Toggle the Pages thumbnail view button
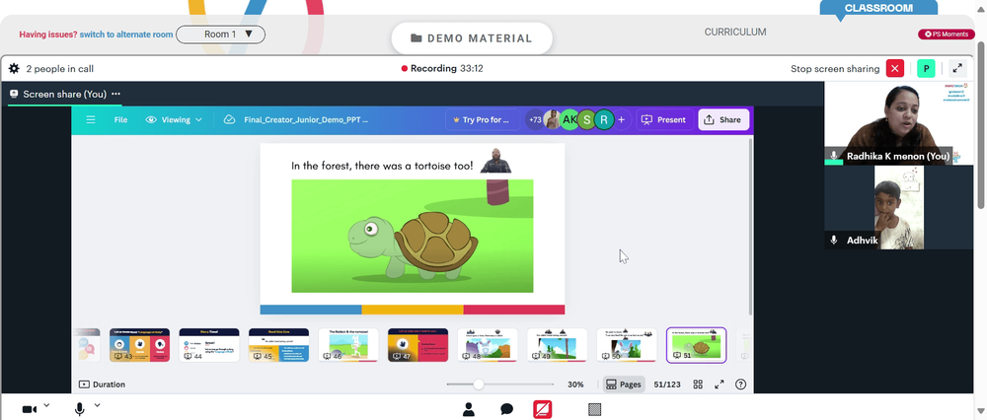The width and height of the screenshot is (987, 420). point(624,385)
